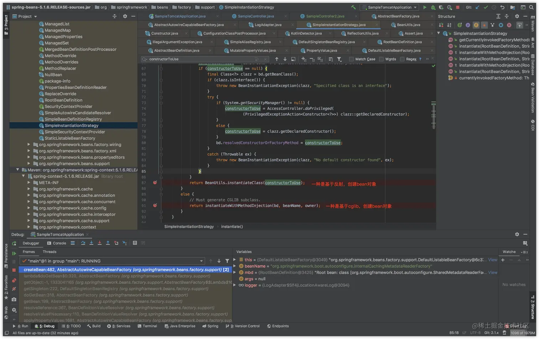
Task: Toggle the breakpoint on line 87
Action: [x=155, y=183]
